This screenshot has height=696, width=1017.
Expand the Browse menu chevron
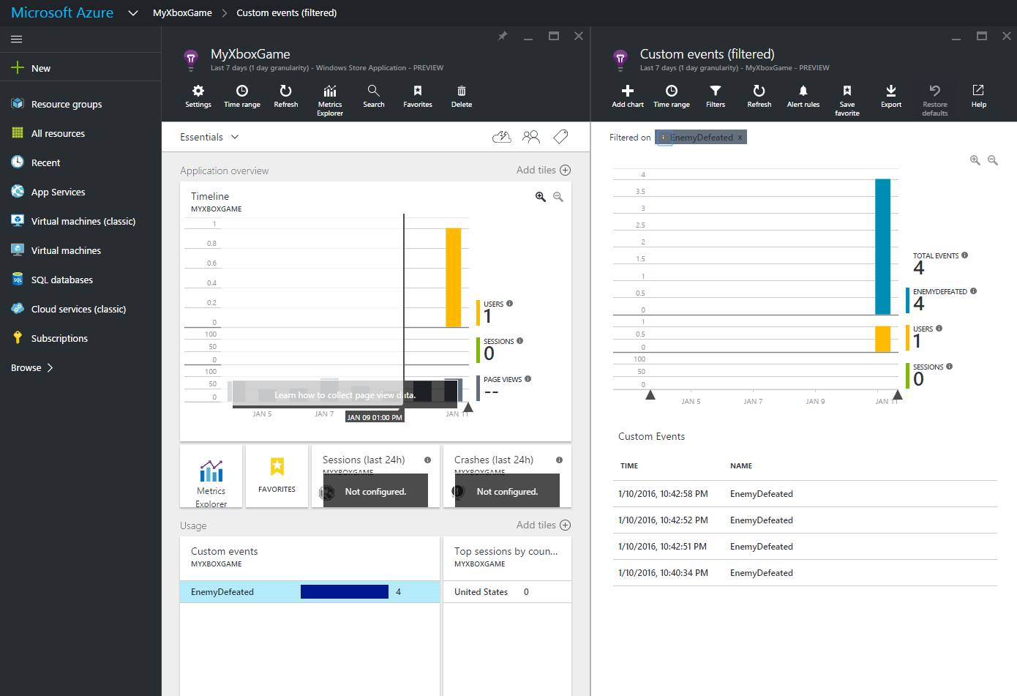(x=50, y=367)
